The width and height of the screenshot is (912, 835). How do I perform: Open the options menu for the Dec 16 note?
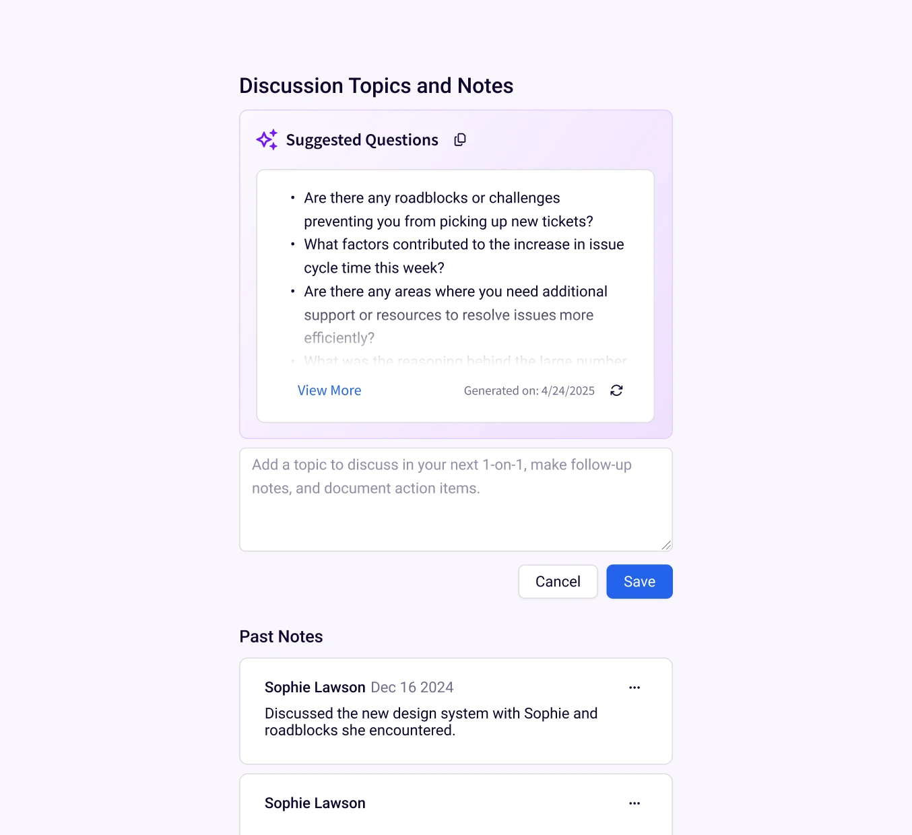point(634,688)
